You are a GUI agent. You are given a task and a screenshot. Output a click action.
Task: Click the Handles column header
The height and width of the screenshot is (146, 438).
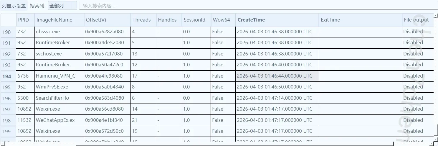[167, 20]
